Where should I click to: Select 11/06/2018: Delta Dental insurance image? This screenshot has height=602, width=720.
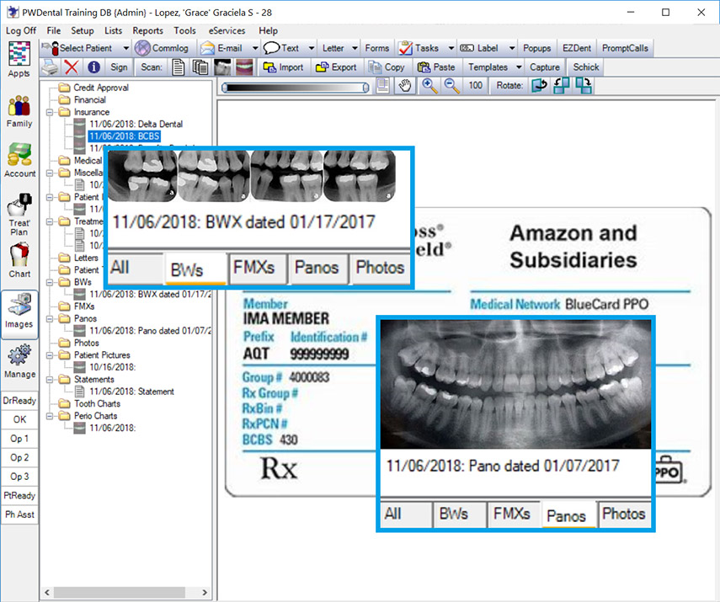pyautogui.click(x=136, y=124)
